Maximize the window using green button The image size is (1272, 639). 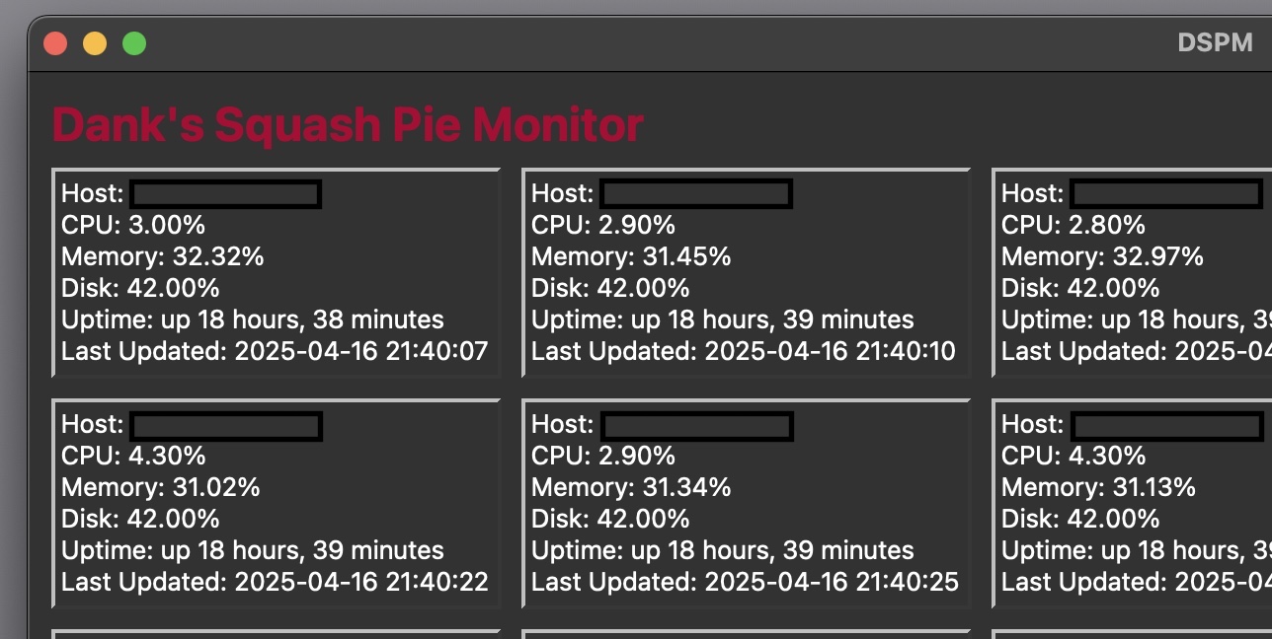tap(134, 43)
